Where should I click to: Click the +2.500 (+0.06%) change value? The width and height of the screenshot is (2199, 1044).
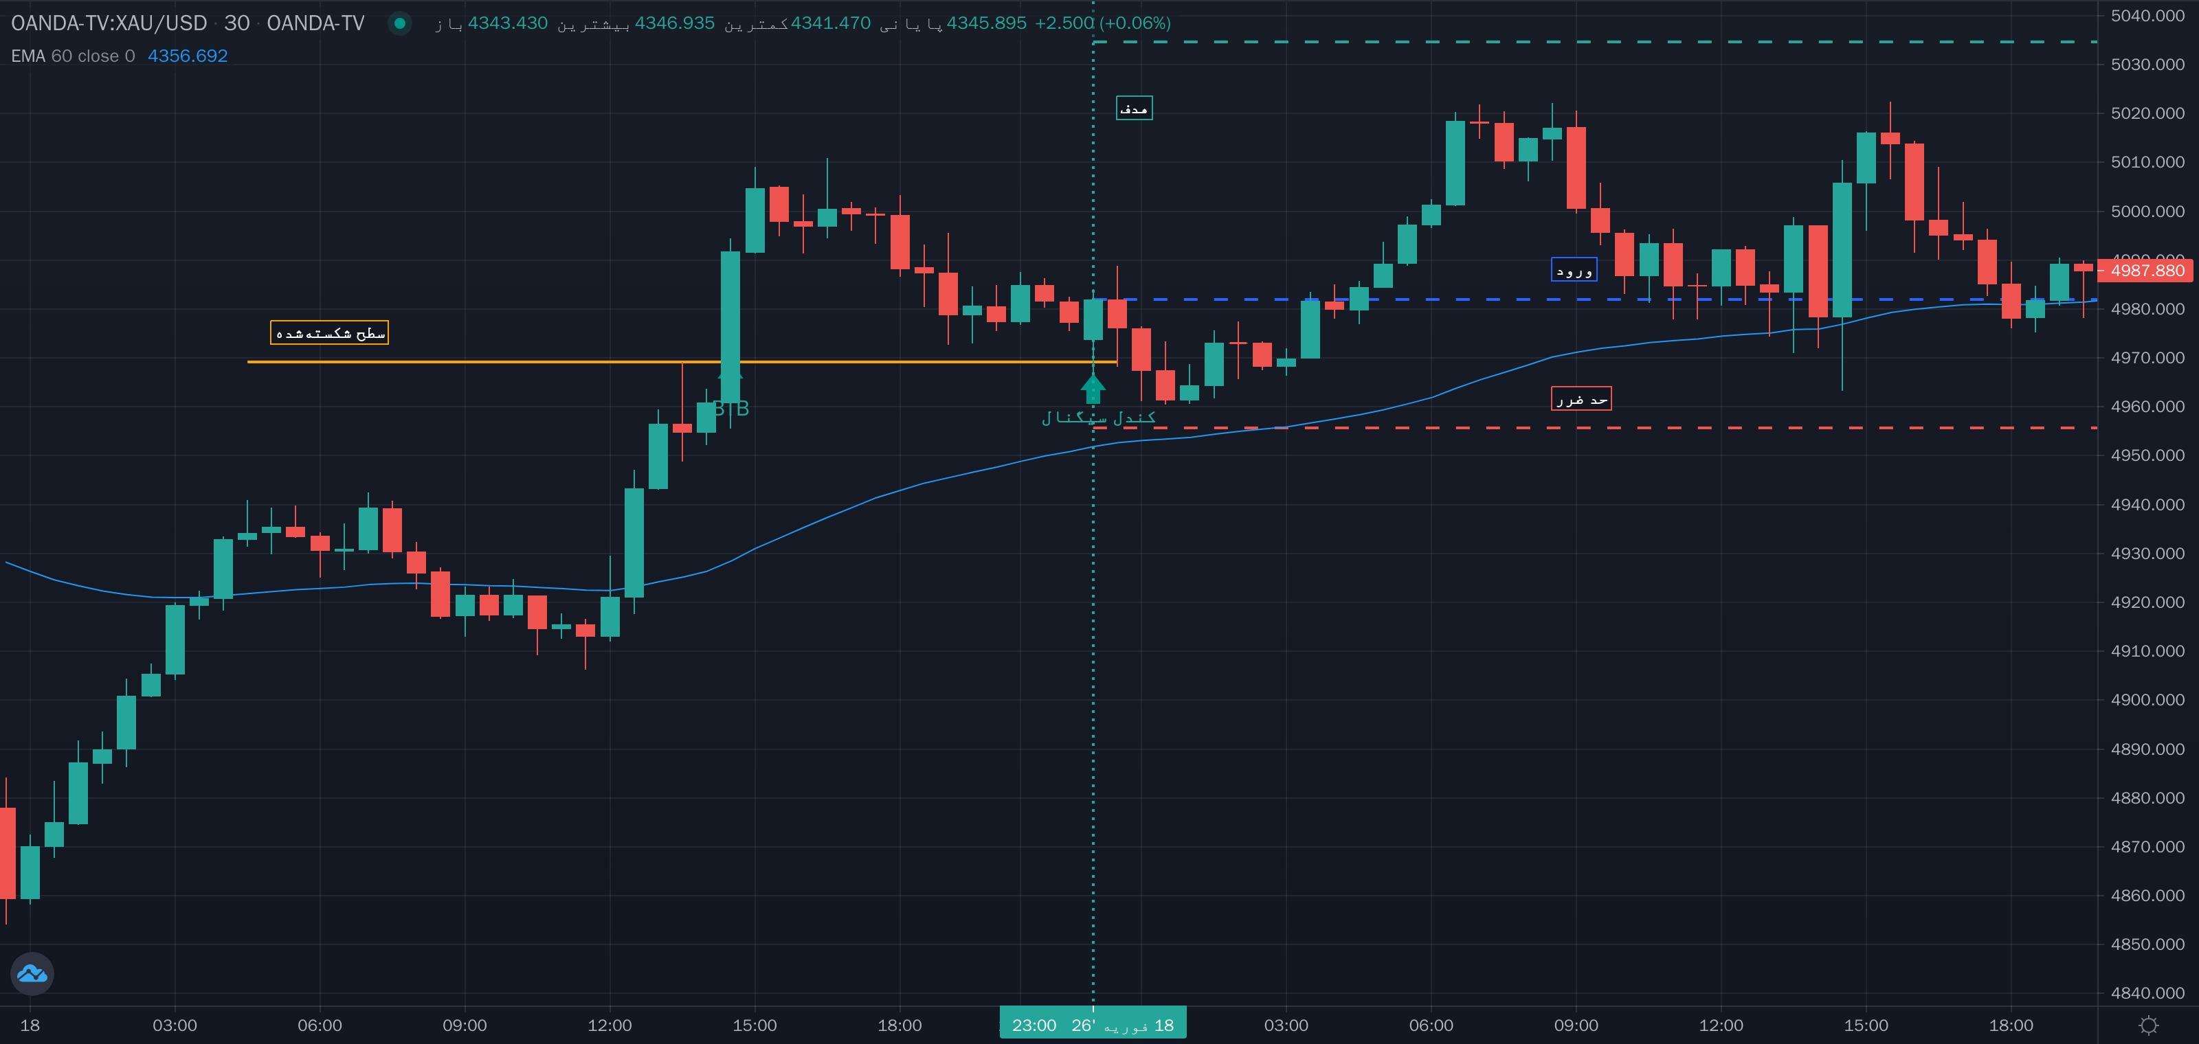coord(1103,23)
